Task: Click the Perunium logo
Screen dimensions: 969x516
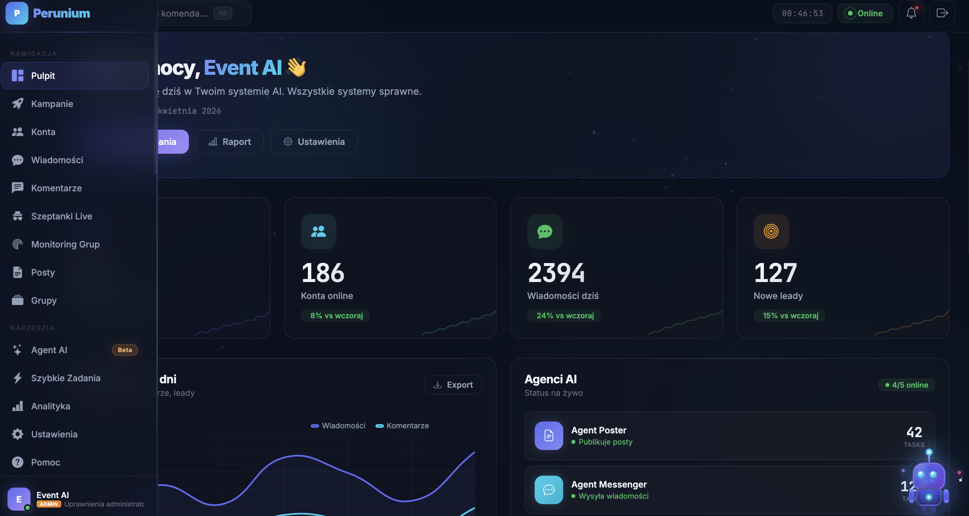Action: tap(17, 13)
